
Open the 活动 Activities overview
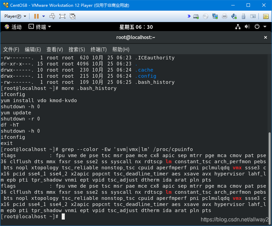pos(13,27)
